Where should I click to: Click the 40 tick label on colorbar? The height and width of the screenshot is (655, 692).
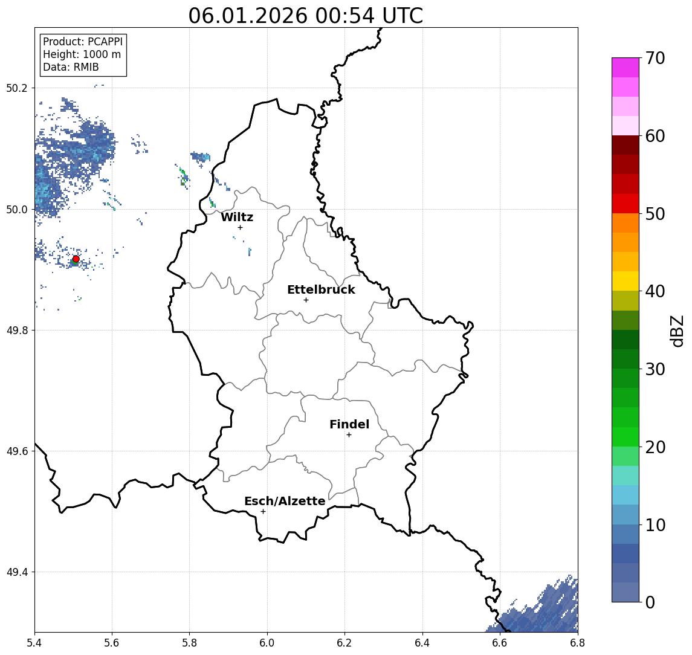point(655,291)
